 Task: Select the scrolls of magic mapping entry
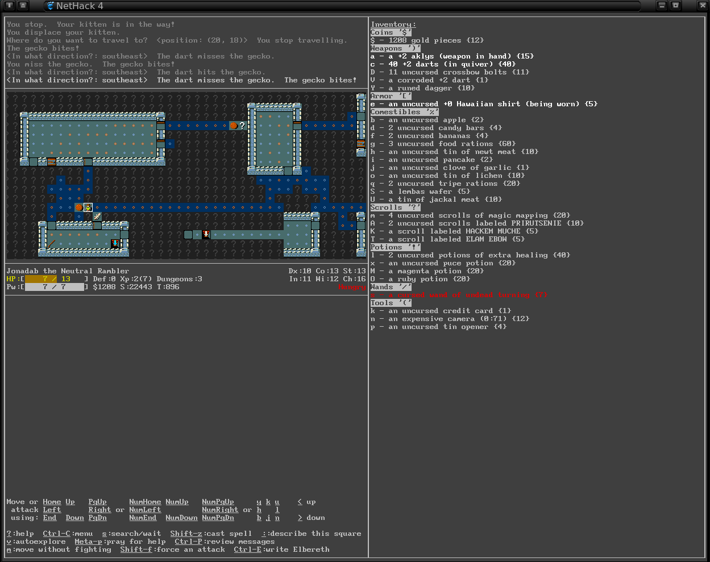coord(470,215)
